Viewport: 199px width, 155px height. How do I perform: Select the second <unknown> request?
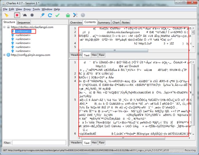pos(23,35)
